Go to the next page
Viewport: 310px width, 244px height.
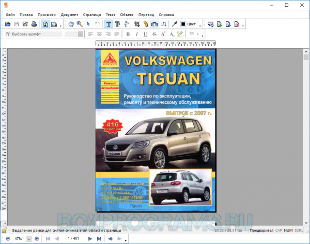[x=90, y=239]
